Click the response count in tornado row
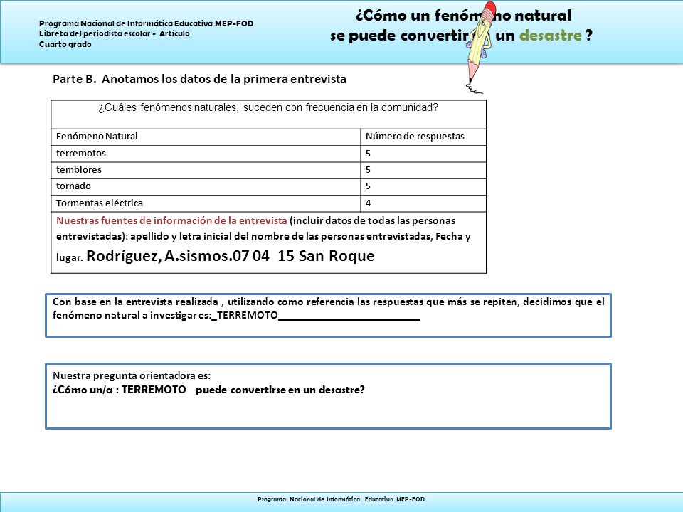Screen dimensions: 683x512 [368, 186]
